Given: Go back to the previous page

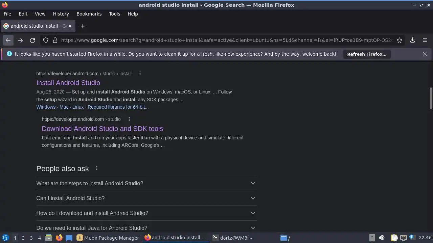Looking at the screenshot, I should click(8, 40).
